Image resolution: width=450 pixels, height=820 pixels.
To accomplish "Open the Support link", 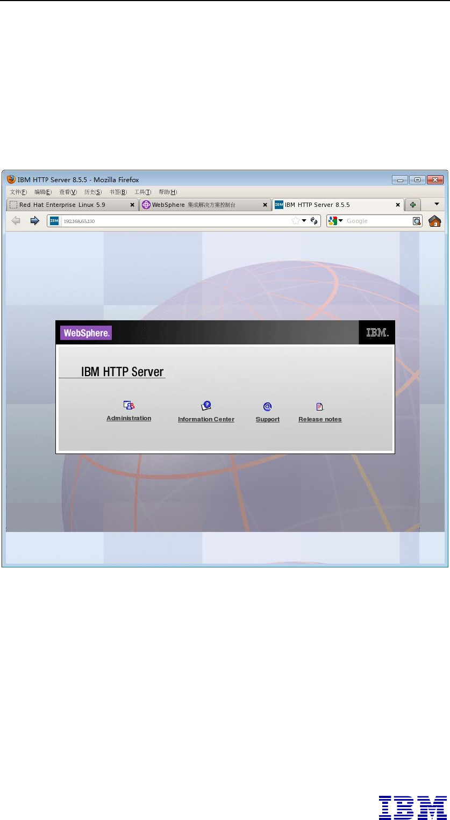I will (268, 419).
